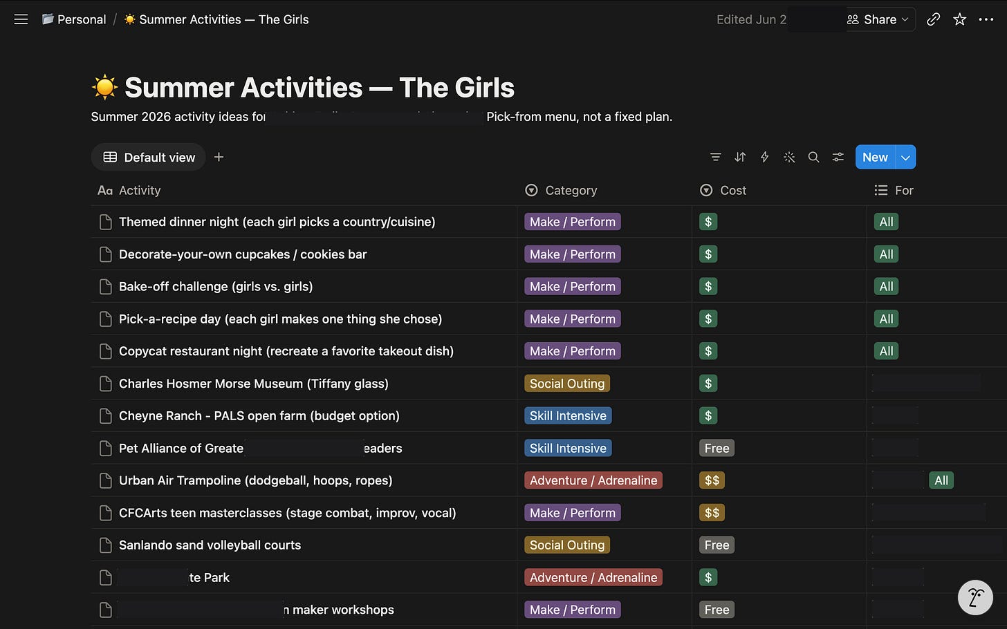Click $$ cost tag for Urban Air Trampoline
1007x629 pixels.
click(712, 480)
